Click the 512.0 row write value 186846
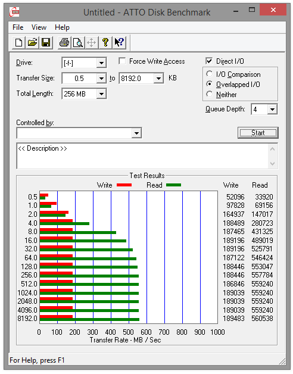This screenshot has height=374, width=293. [233, 284]
